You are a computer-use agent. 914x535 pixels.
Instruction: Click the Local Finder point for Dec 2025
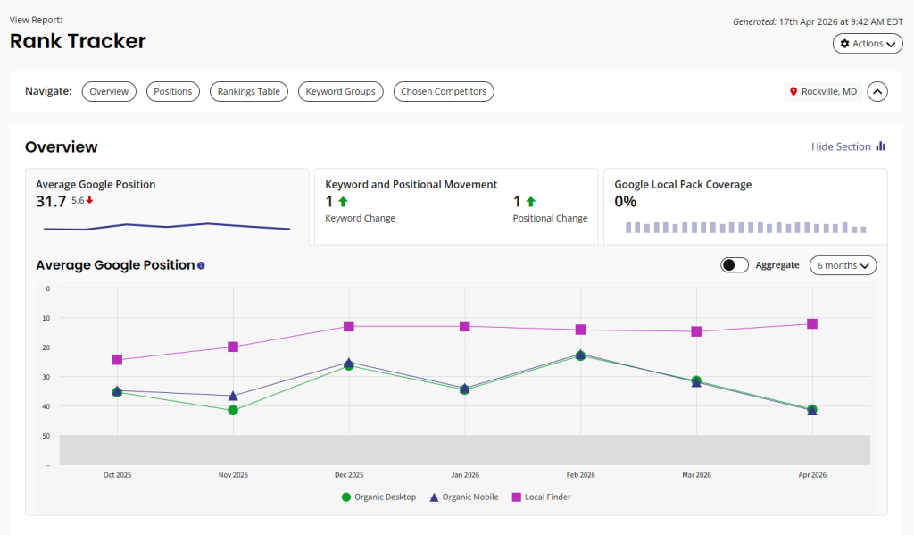349,326
